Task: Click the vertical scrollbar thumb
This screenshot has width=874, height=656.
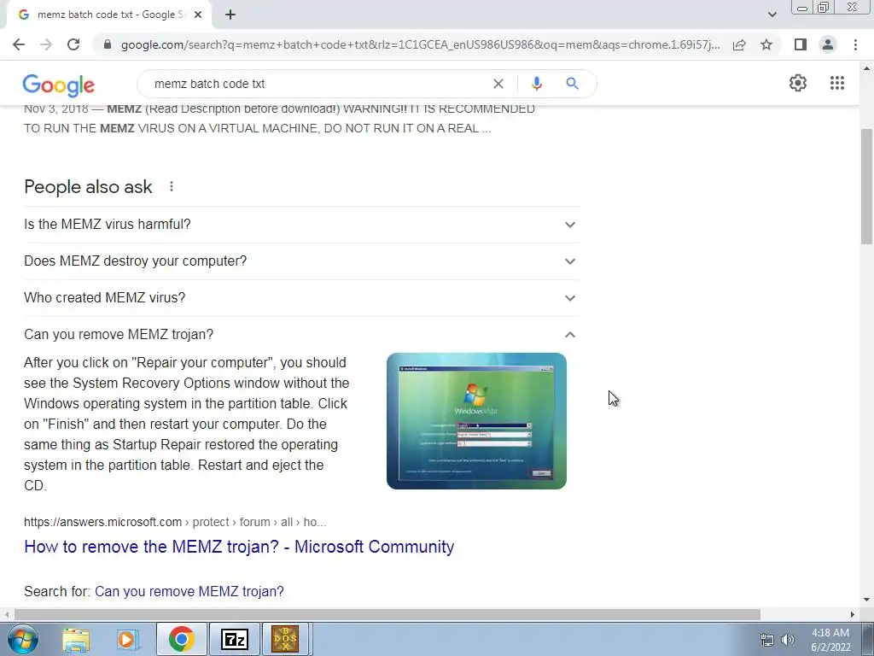Action: (x=866, y=186)
